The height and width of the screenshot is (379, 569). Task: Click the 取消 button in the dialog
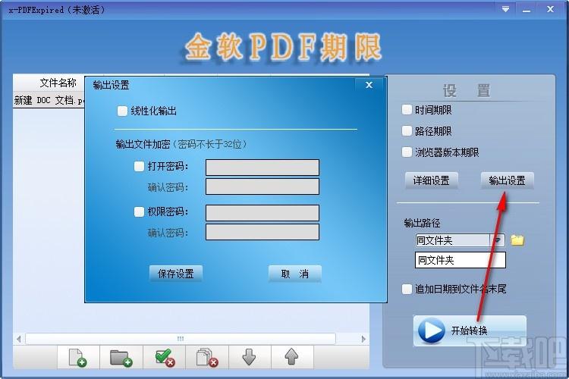[x=294, y=274]
